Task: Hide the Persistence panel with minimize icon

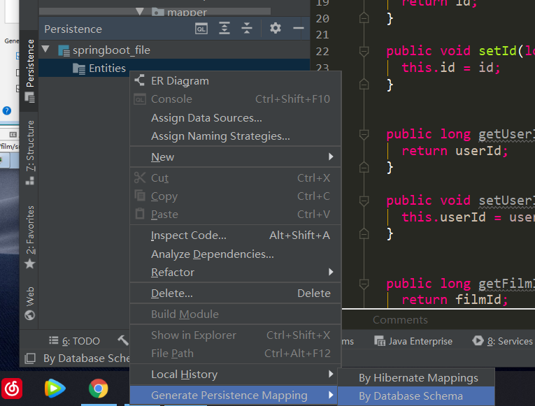Action: 299,29
